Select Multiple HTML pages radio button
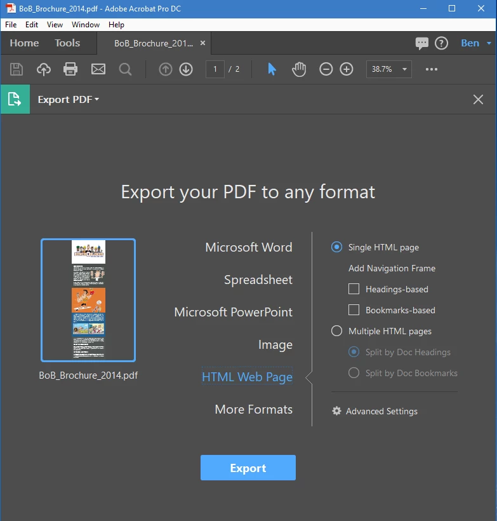Image resolution: width=497 pixels, height=521 pixels. point(336,331)
